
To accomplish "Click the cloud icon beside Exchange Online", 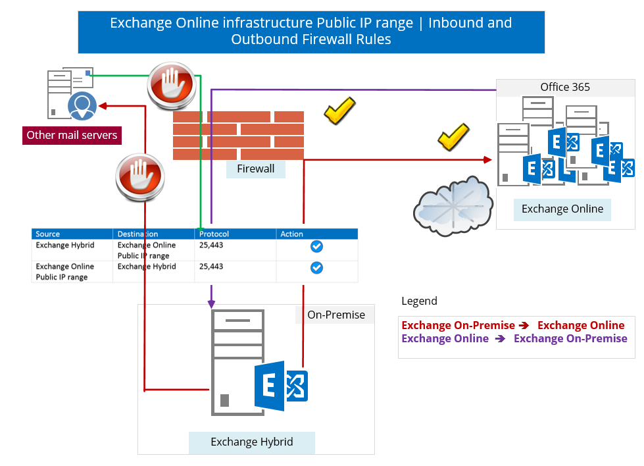I will click(453, 206).
